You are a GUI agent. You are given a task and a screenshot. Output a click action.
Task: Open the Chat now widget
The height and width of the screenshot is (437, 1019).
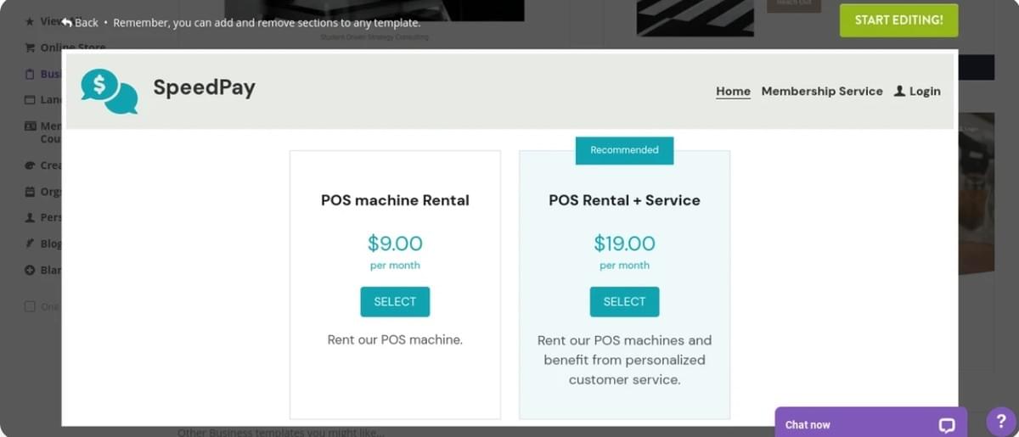[x=870, y=423]
